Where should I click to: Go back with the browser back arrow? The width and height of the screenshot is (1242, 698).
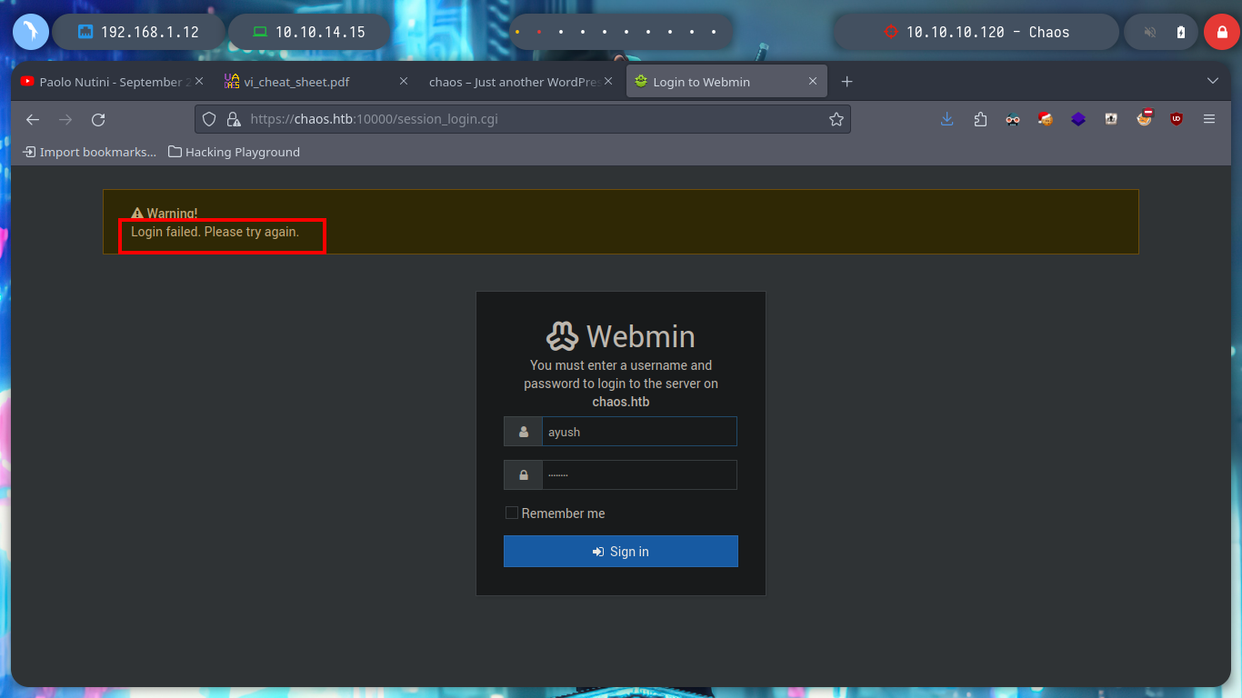(x=33, y=119)
